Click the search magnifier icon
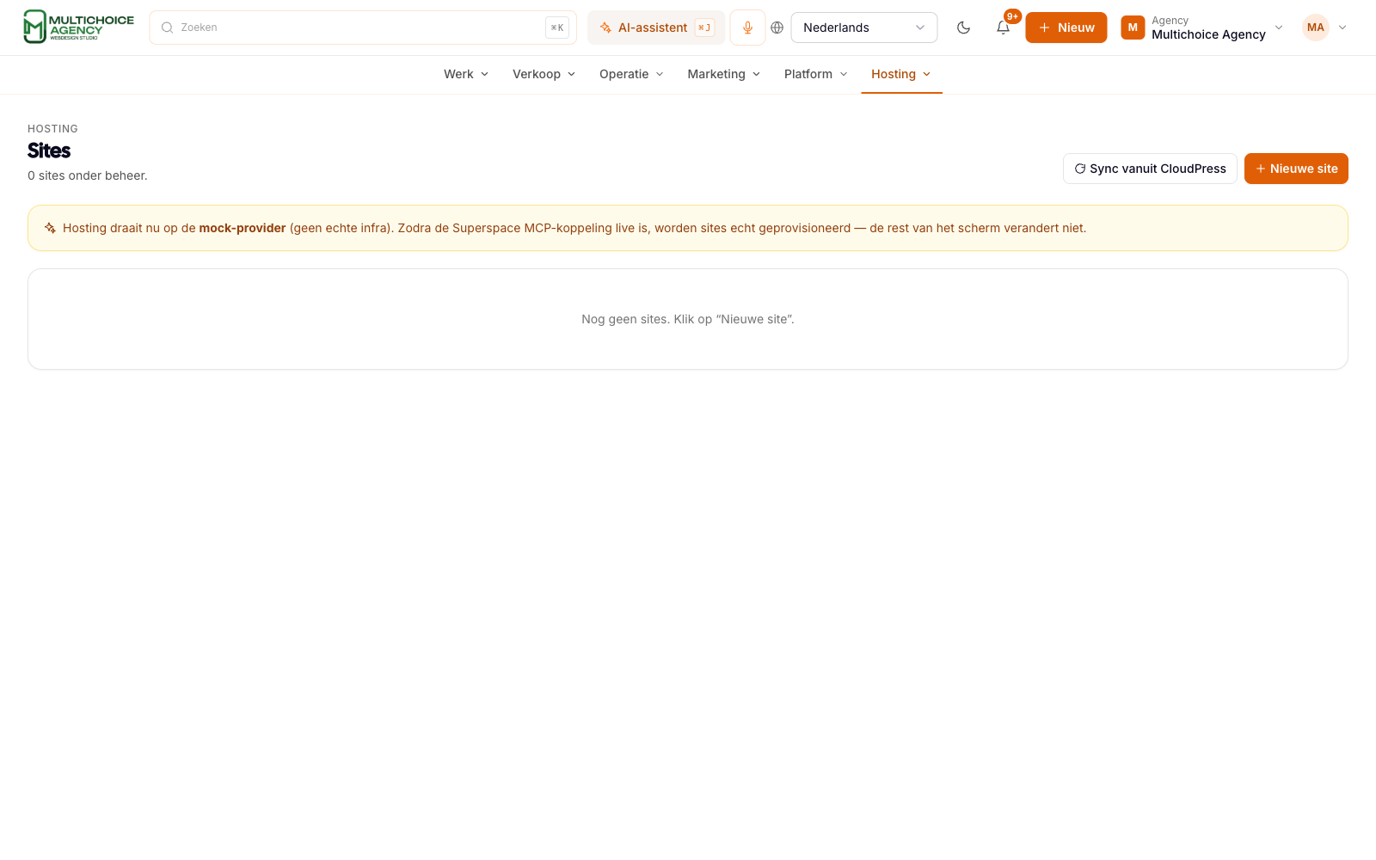Viewport: 1376px width, 860px height. point(168,28)
